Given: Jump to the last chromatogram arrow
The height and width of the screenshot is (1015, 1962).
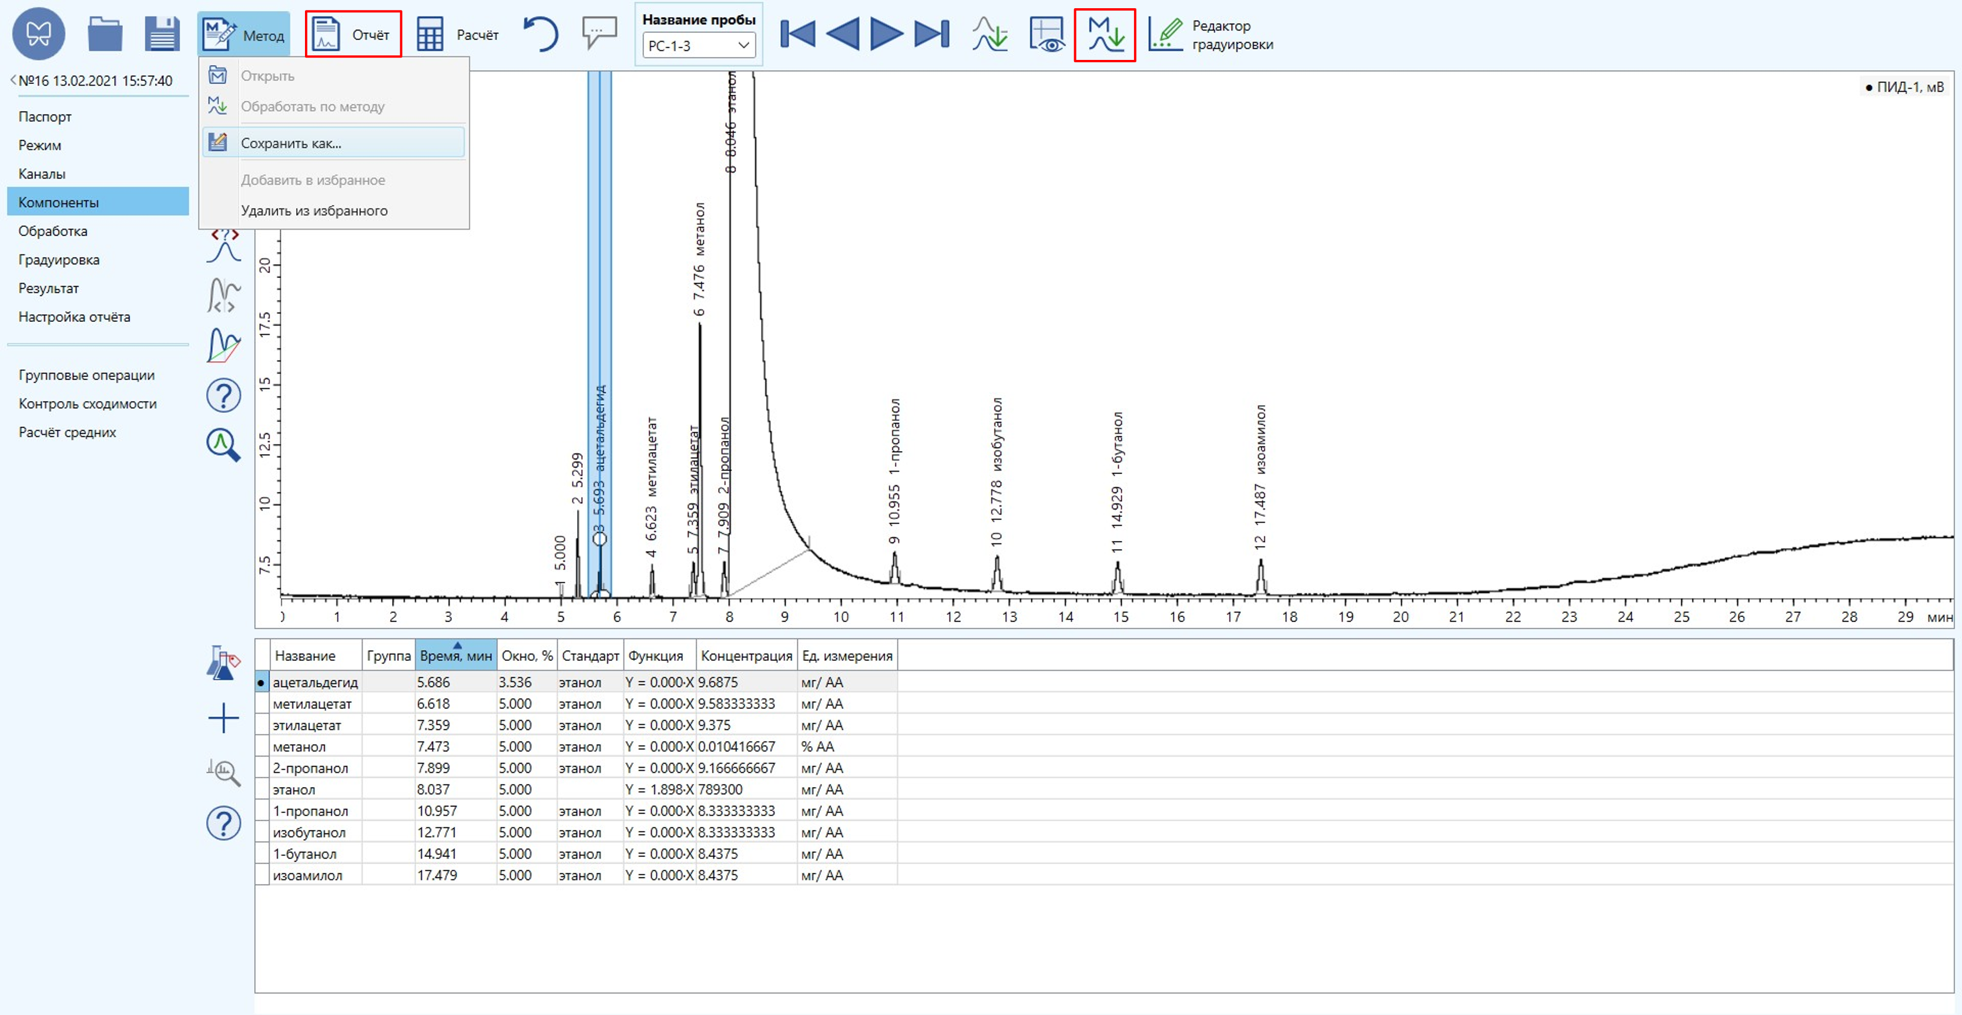Looking at the screenshot, I should pyautogui.click(x=931, y=34).
